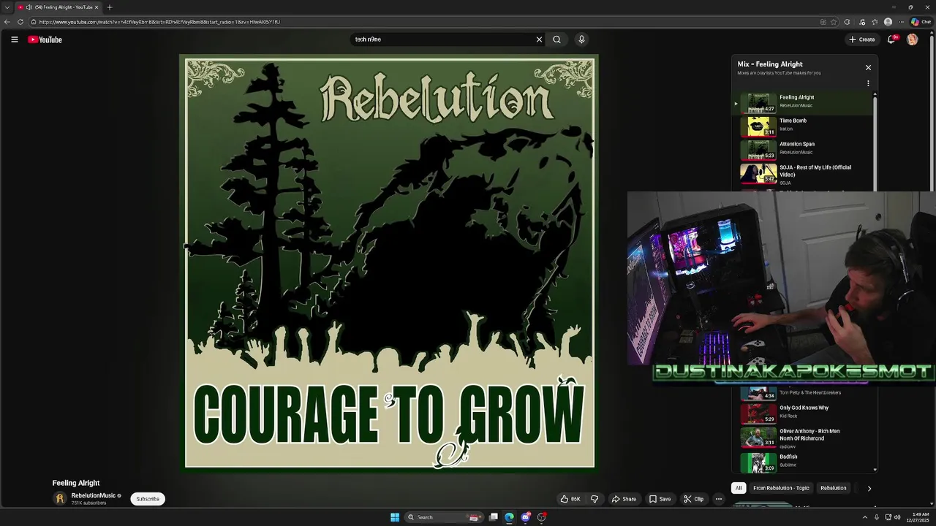Open the taskbar volume control
936x526 pixels.
coord(897,517)
